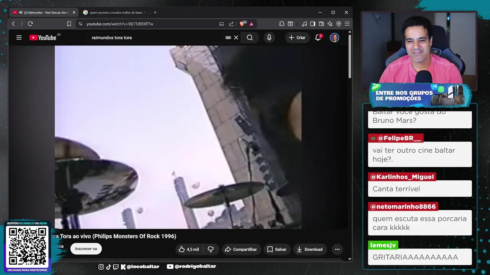
Task: Dislike the video
Action: [211, 249]
